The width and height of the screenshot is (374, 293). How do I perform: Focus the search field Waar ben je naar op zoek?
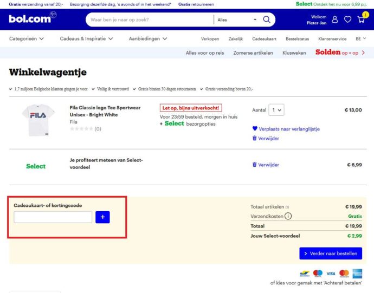click(150, 20)
